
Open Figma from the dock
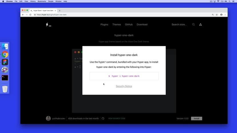tap(5, 62)
